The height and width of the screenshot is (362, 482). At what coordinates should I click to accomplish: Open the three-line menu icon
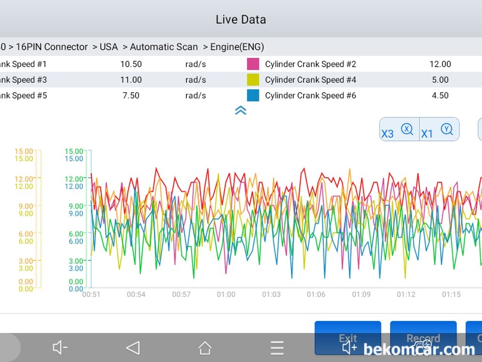click(277, 348)
